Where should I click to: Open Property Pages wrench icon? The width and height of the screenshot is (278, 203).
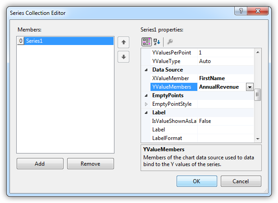pos(170,42)
